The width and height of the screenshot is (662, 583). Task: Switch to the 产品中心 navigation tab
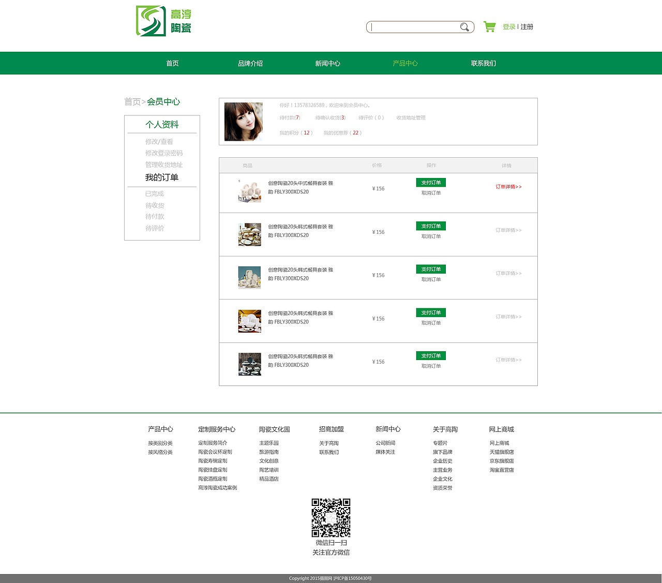tap(405, 63)
